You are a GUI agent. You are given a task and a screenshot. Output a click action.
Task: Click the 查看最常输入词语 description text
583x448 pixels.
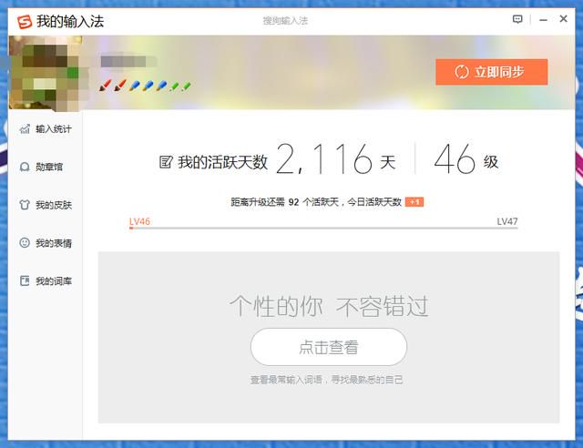326,380
